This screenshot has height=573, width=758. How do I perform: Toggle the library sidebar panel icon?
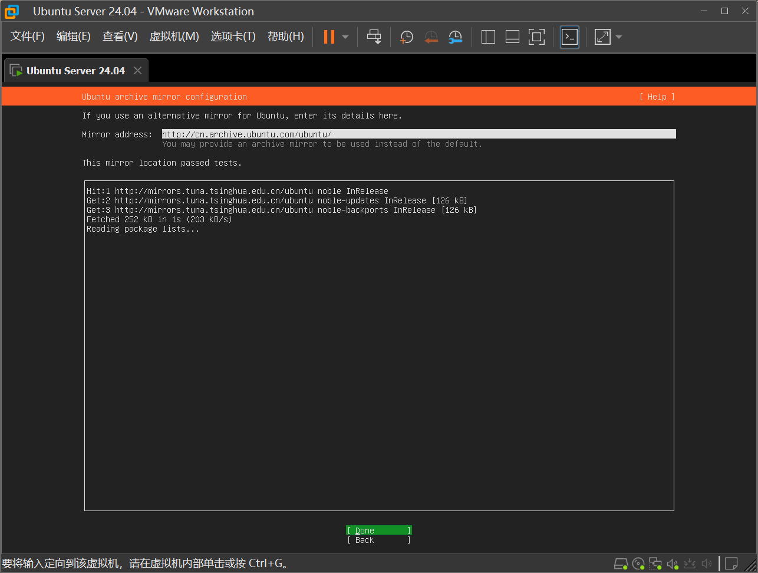(488, 37)
